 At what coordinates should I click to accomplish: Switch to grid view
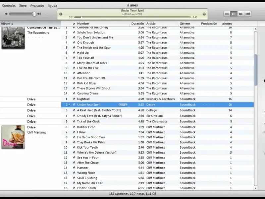click(241, 14)
